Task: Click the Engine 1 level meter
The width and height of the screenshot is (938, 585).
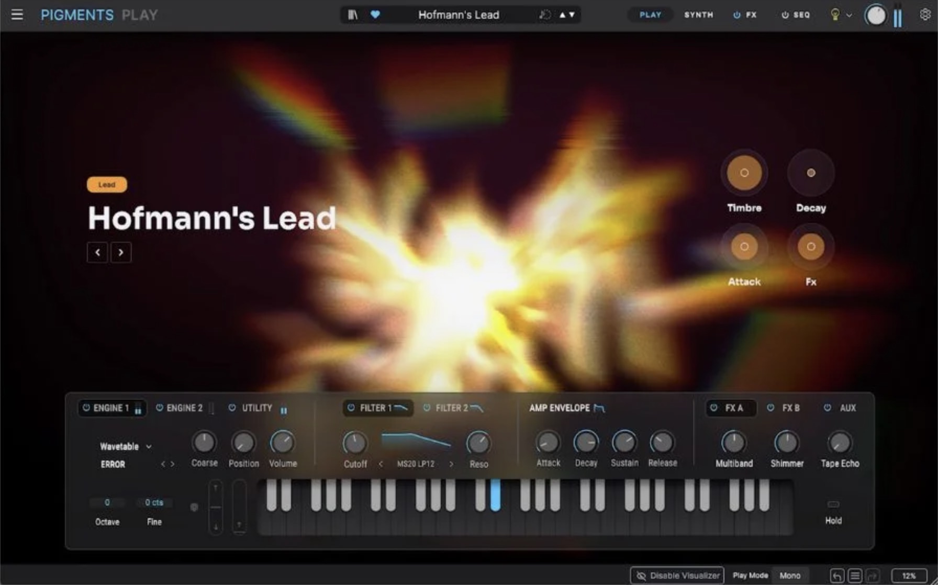Action: click(x=138, y=409)
